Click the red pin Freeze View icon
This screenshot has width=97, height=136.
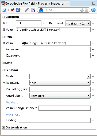(x=13, y=10)
